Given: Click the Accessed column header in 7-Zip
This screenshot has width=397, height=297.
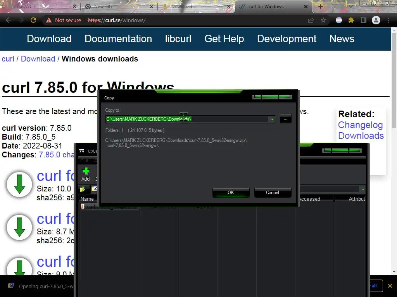Looking at the screenshot, I should (x=314, y=199).
